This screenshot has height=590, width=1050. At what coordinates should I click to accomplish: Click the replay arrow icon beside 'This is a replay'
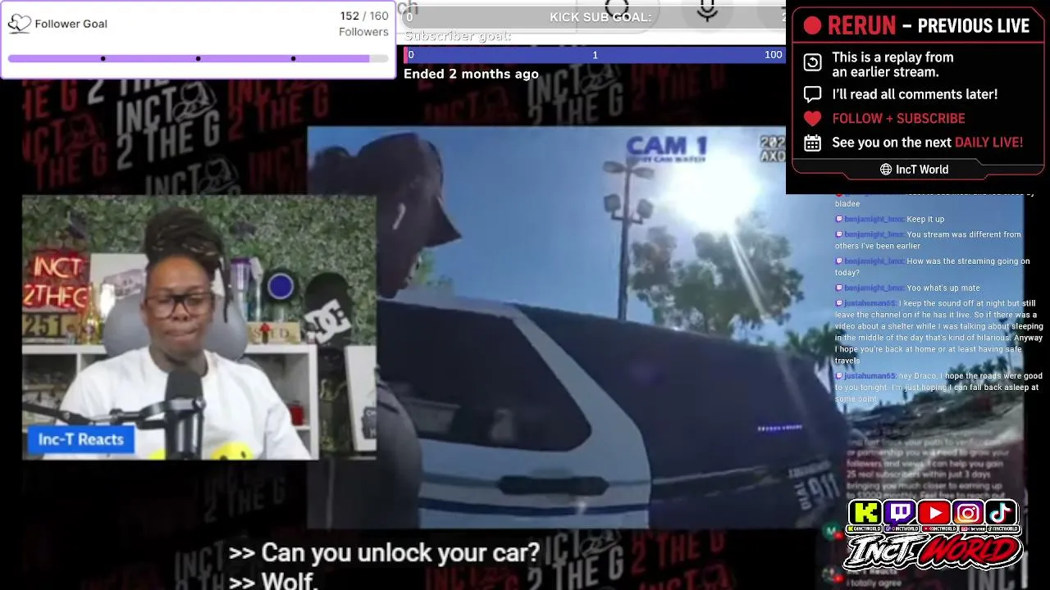pos(812,63)
